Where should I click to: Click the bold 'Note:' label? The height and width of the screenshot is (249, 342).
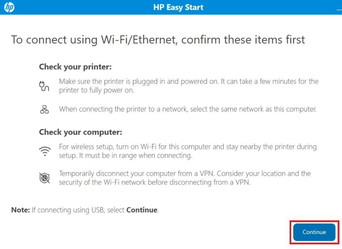(x=21, y=210)
